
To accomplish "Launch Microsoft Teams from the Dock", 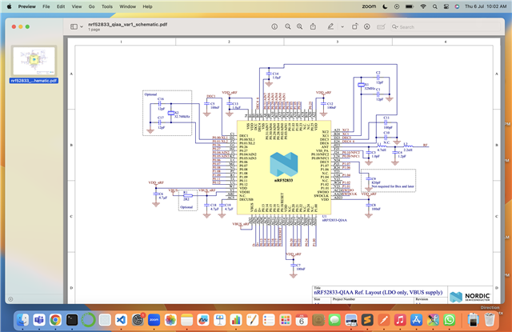I will pos(39,320).
